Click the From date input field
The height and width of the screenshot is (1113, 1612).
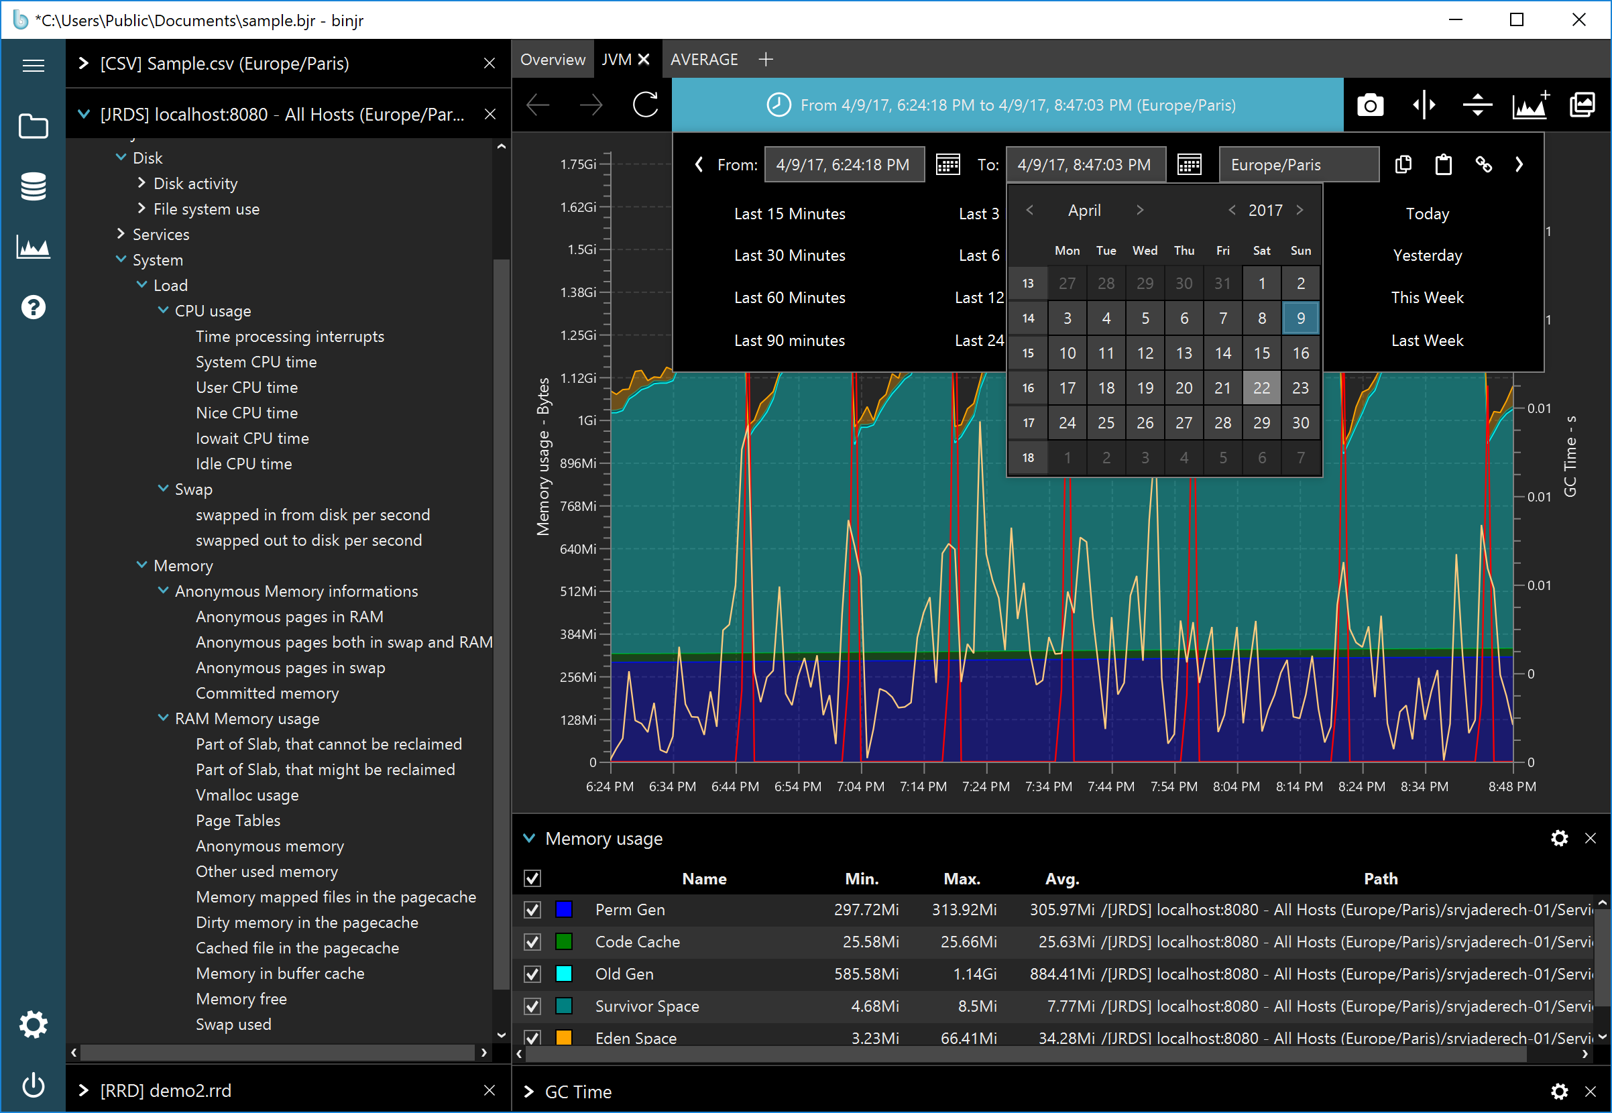pos(844,164)
